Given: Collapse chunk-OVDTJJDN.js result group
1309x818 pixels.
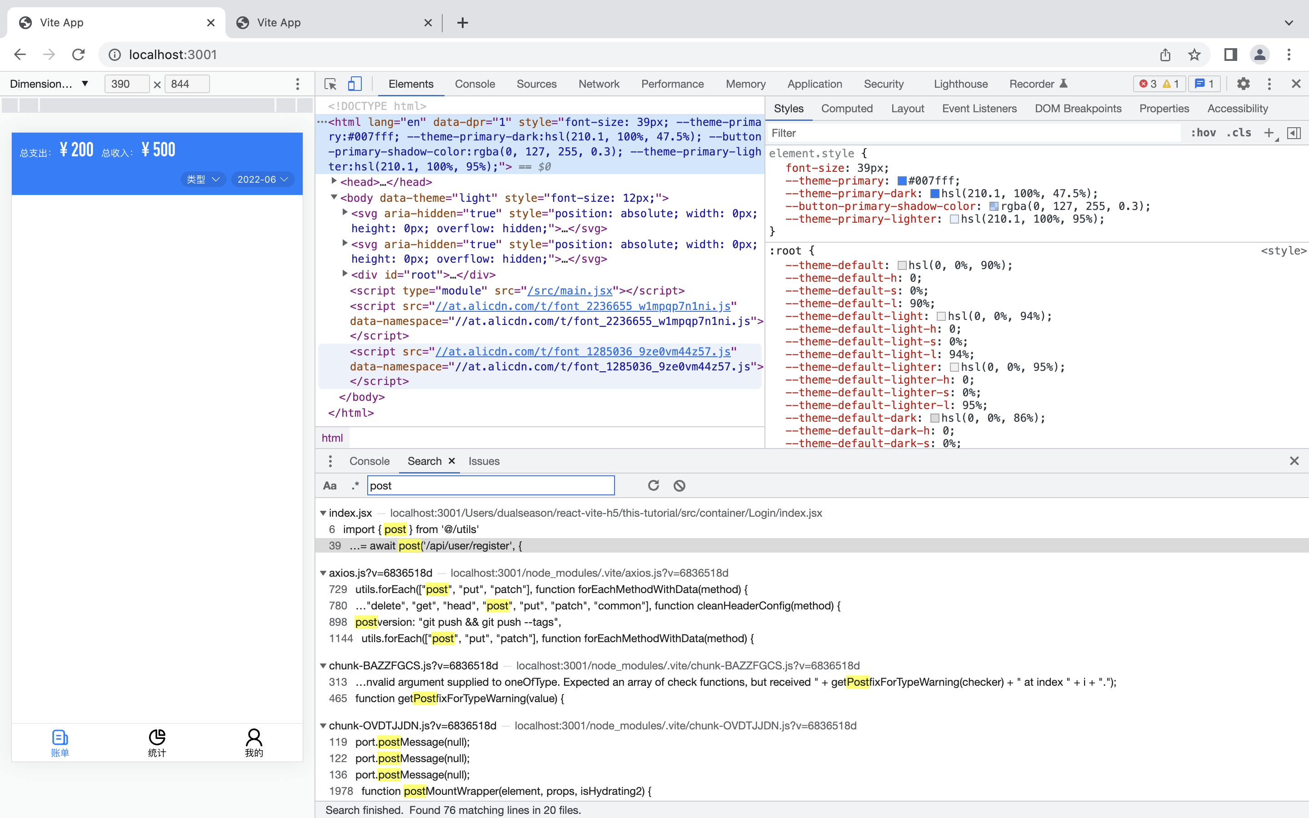Looking at the screenshot, I should click(323, 725).
